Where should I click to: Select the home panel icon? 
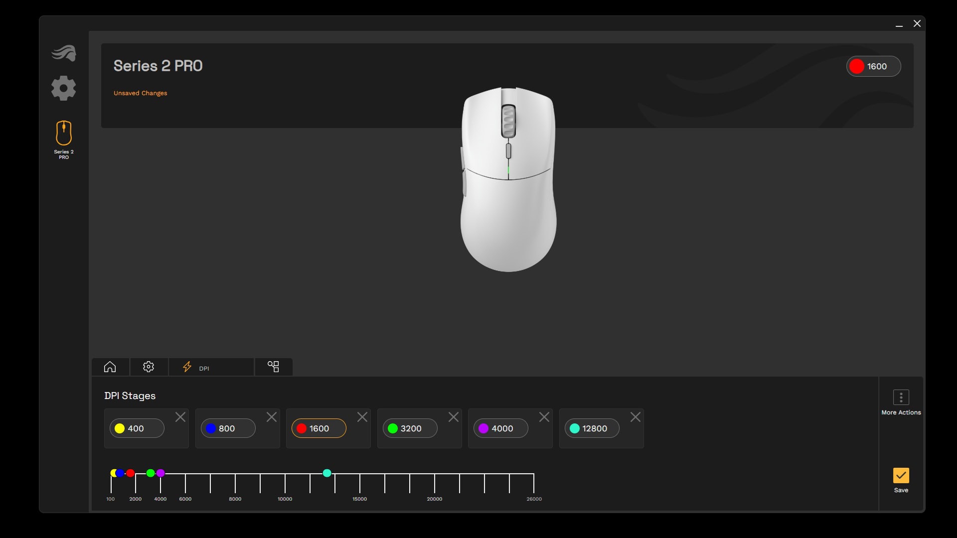tap(110, 367)
